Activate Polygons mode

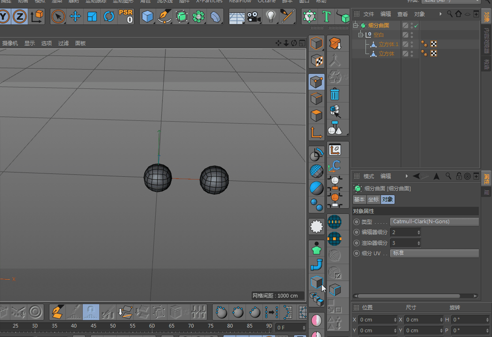pyautogui.click(x=316, y=116)
